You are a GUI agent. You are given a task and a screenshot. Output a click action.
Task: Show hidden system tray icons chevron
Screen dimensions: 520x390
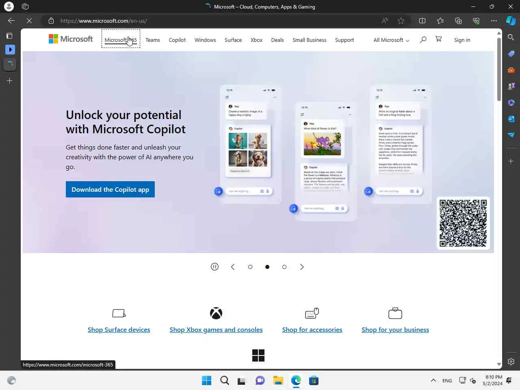point(433,380)
